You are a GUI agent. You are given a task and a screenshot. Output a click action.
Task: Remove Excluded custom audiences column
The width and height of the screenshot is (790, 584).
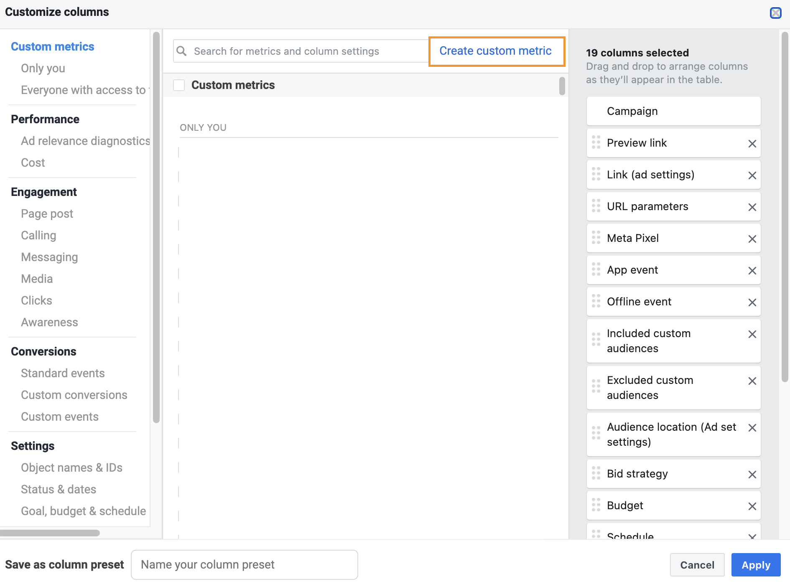tap(752, 381)
